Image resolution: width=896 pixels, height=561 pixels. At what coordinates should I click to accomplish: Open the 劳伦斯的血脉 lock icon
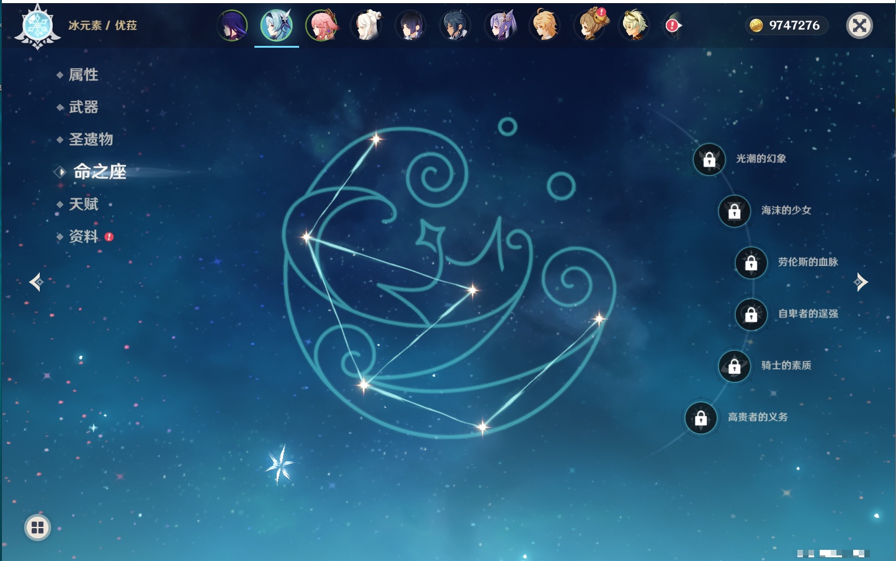[751, 263]
